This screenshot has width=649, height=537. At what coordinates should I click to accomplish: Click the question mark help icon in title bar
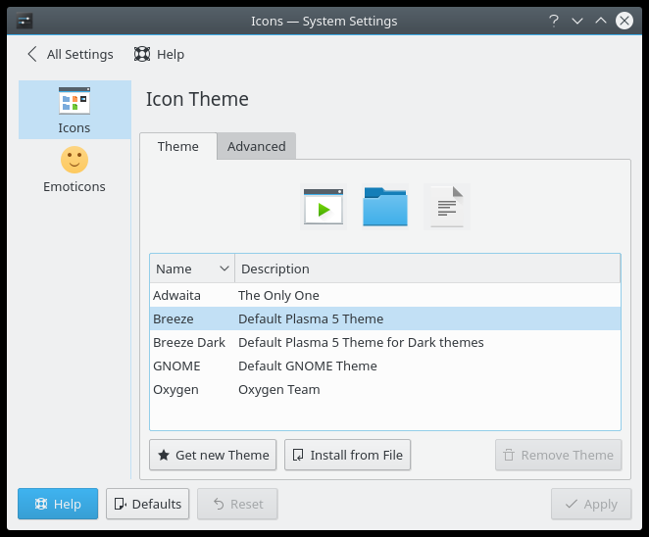click(553, 21)
